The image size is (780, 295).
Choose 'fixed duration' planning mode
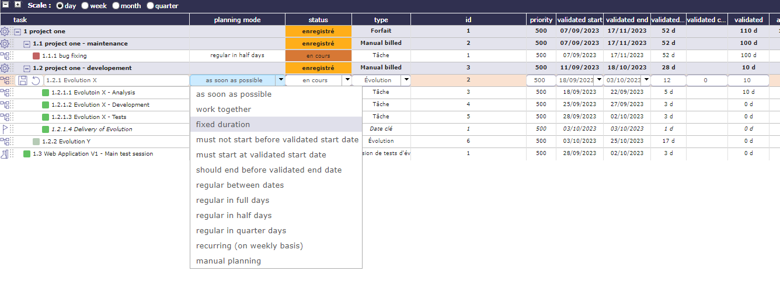[x=276, y=124]
